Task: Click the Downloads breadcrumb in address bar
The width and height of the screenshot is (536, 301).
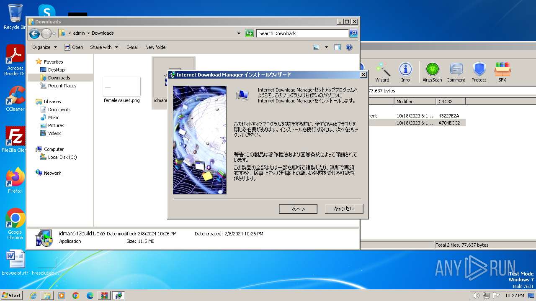Action: [x=103, y=33]
